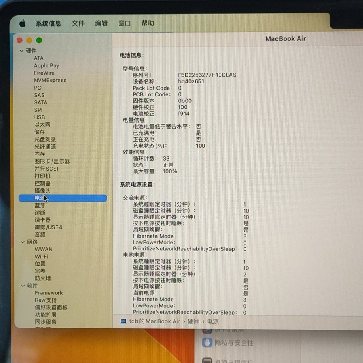This screenshot has width=363, height=363.
Task: Select SPI in the sidebar
Action: pos(38,110)
